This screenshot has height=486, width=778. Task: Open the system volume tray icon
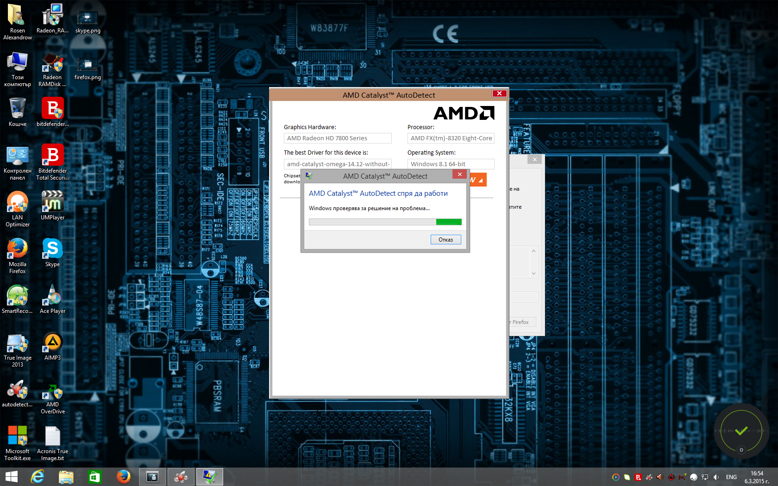tap(716, 477)
